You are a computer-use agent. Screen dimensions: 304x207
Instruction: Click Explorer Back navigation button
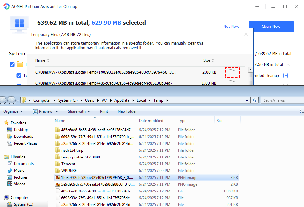click(3, 100)
